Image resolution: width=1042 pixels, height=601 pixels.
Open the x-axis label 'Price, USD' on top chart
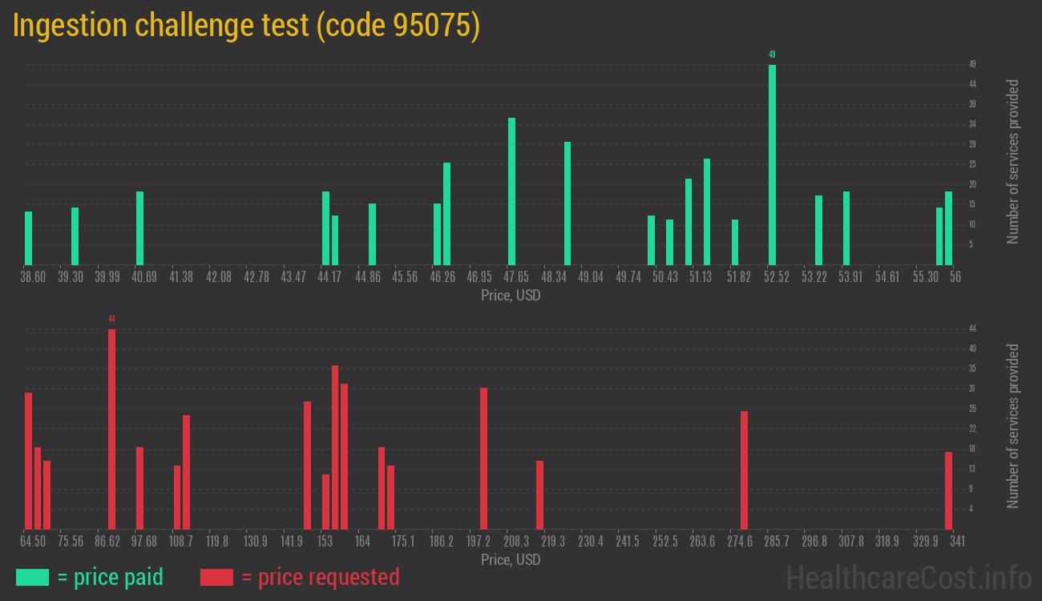[511, 296]
